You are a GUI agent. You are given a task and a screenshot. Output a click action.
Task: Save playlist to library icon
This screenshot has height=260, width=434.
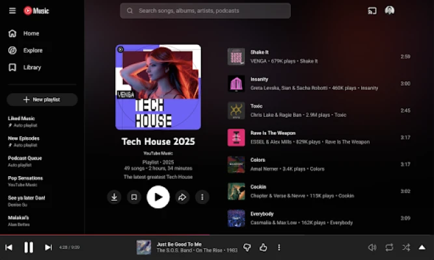click(x=134, y=197)
